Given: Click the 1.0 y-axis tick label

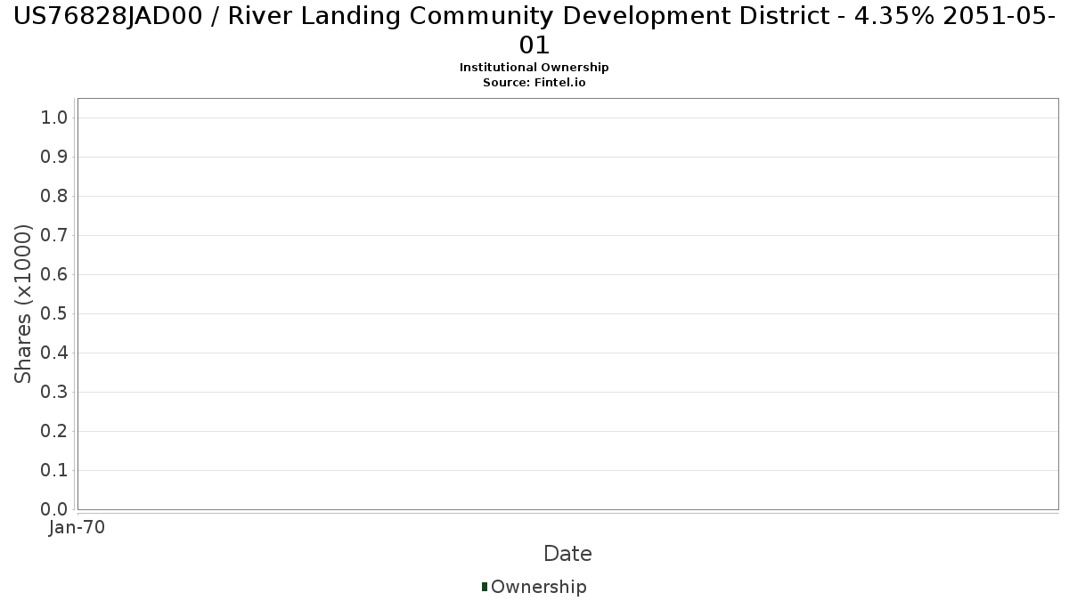Looking at the screenshot, I should [54, 118].
